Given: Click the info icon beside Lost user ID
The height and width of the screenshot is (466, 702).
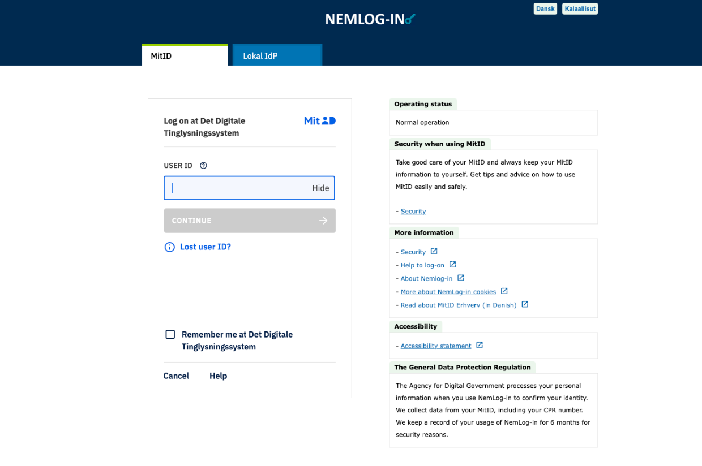Looking at the screenshot, I should (169, 247).
